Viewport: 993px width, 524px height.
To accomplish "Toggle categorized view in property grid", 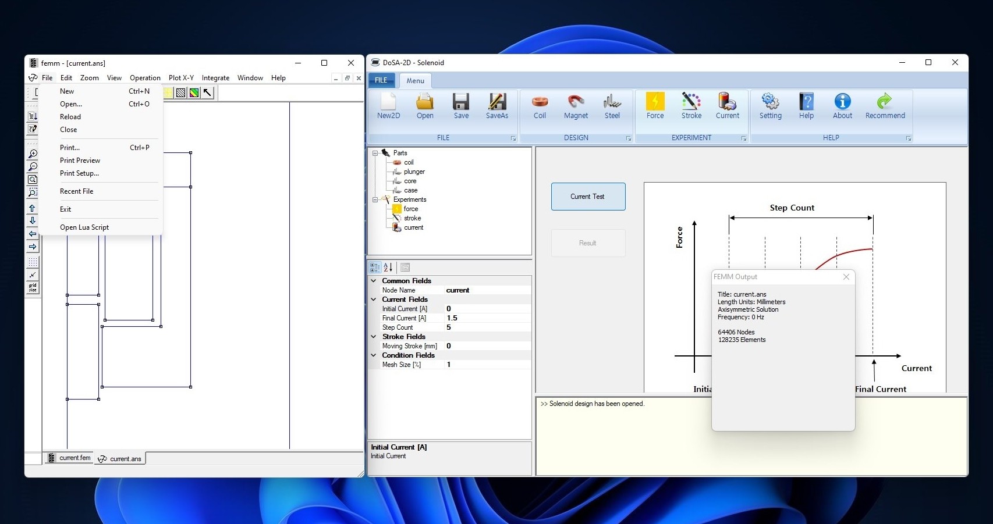I will 375,268.
